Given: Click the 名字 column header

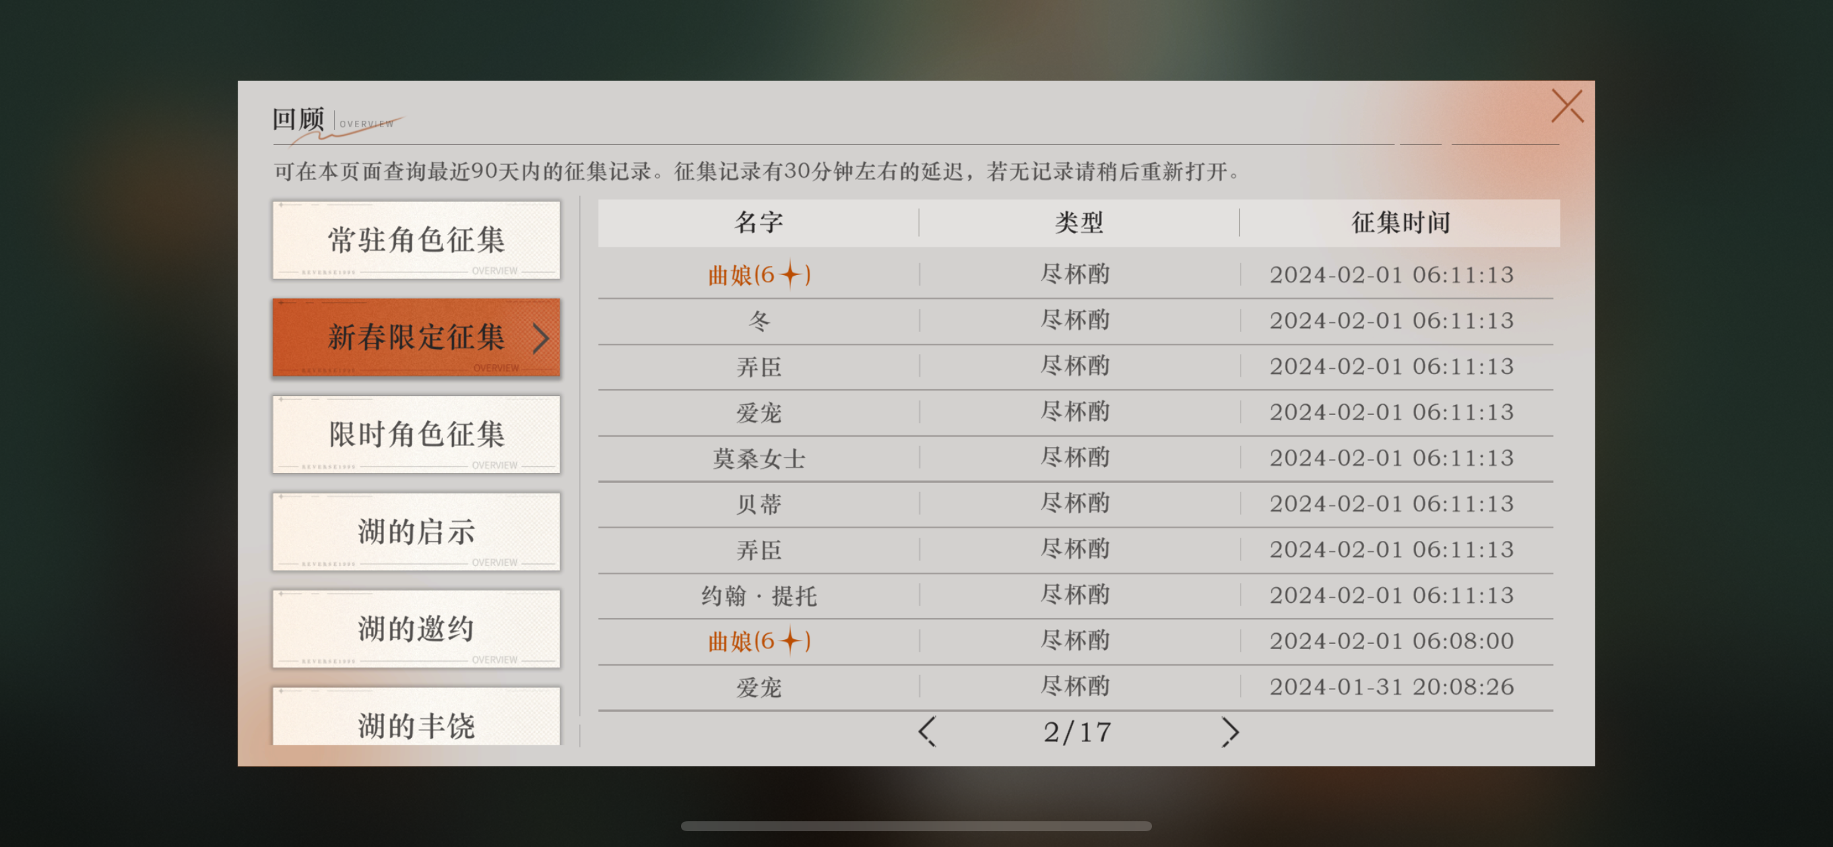Looking at the screenshot, I should coord(759,222).
